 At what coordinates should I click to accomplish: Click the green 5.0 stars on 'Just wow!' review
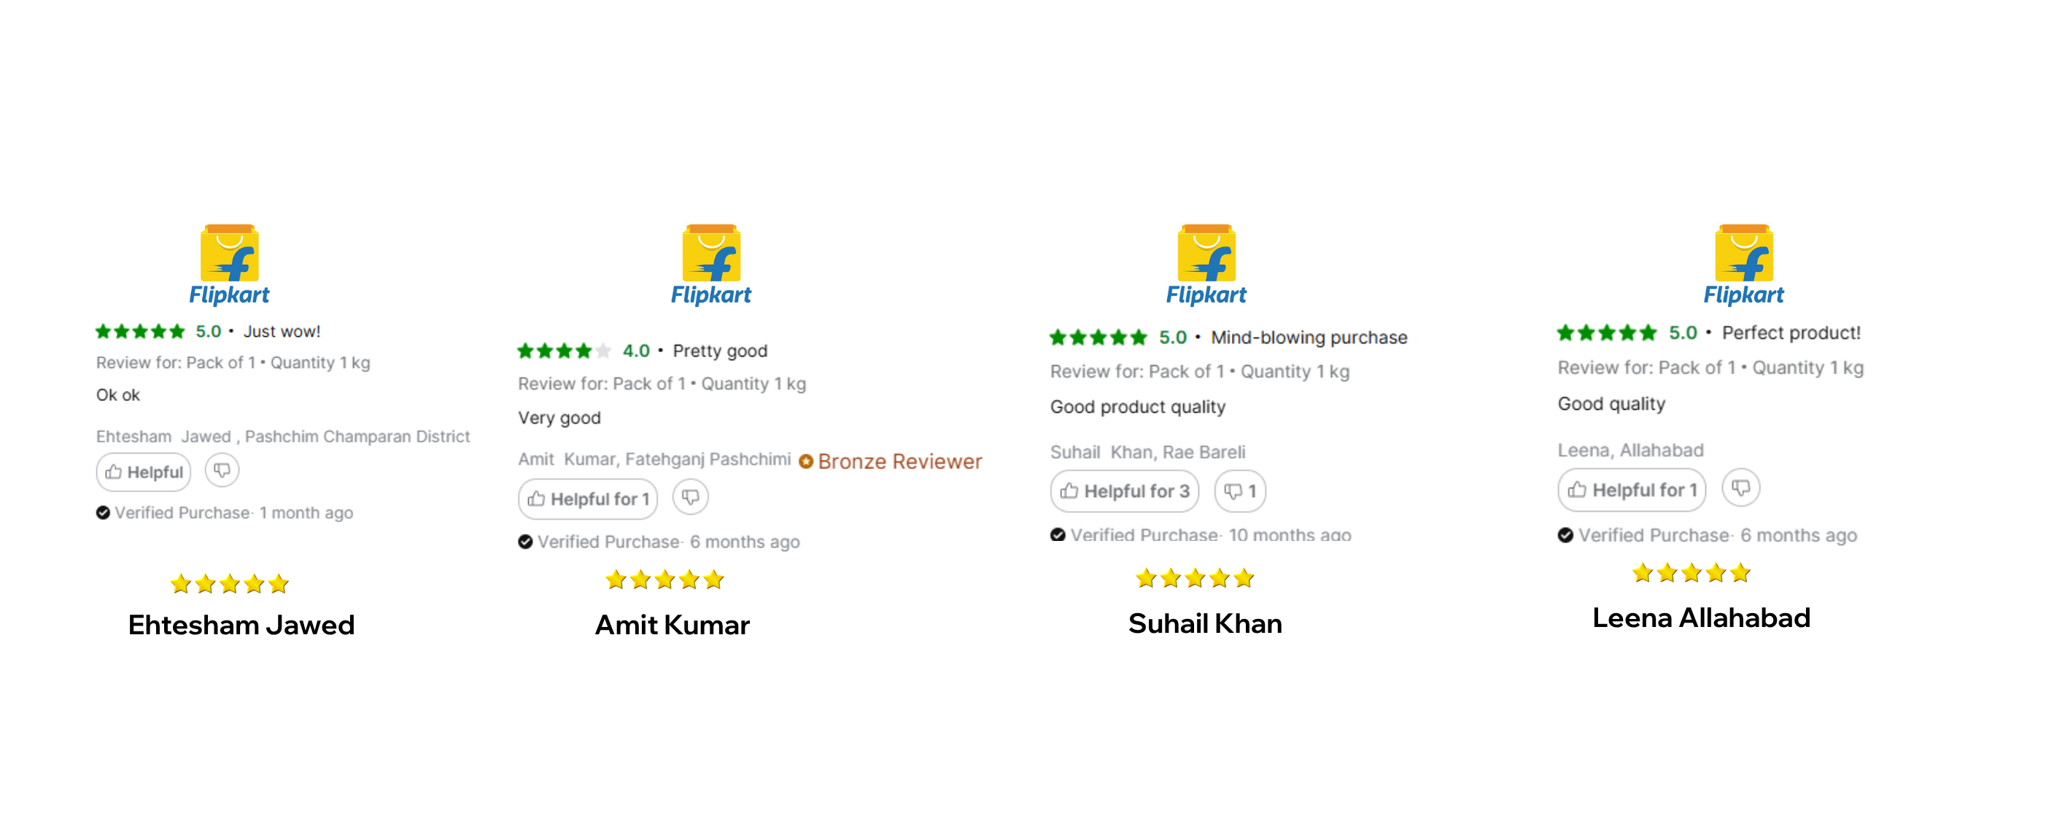(140, 331)
